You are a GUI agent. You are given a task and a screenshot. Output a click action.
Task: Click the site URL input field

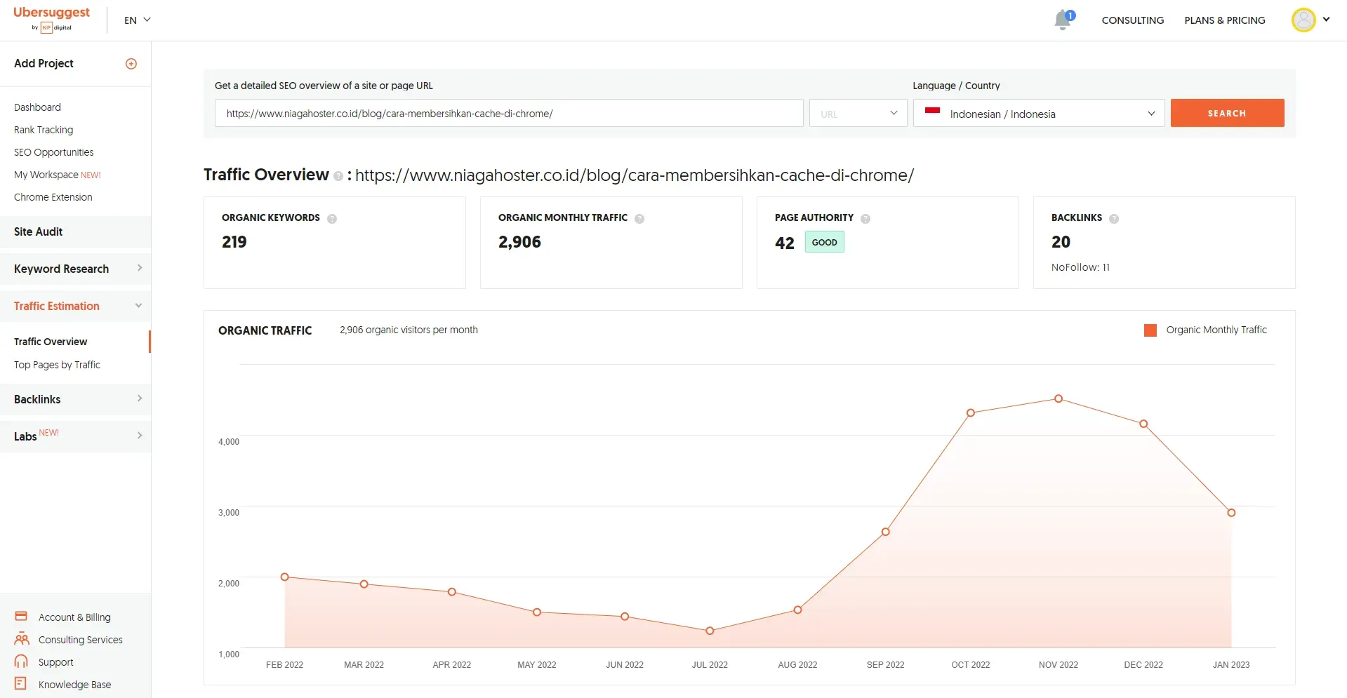[x=508, y=114]
